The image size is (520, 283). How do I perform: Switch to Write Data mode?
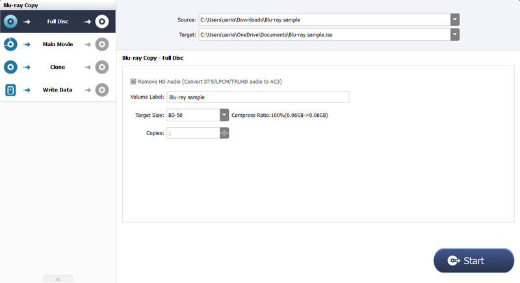59,90
